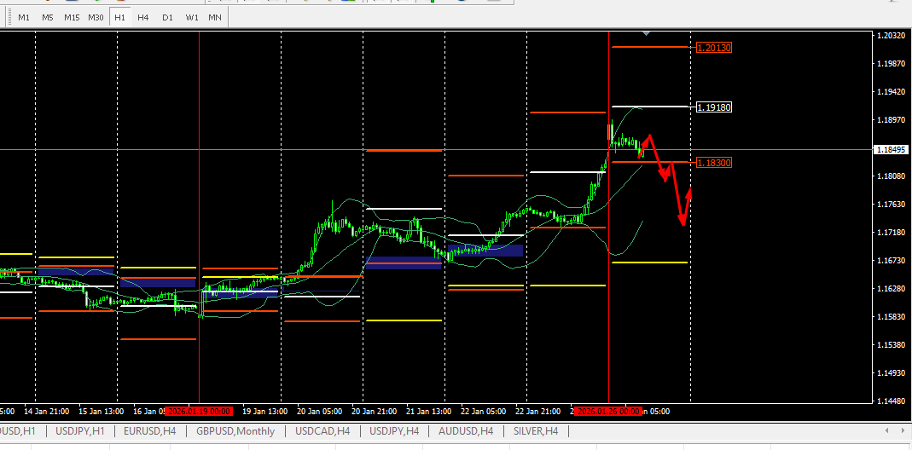The image size is (912, 450).
Task: Select the 1.19180 white price label
Action: [x=714, y=107]
